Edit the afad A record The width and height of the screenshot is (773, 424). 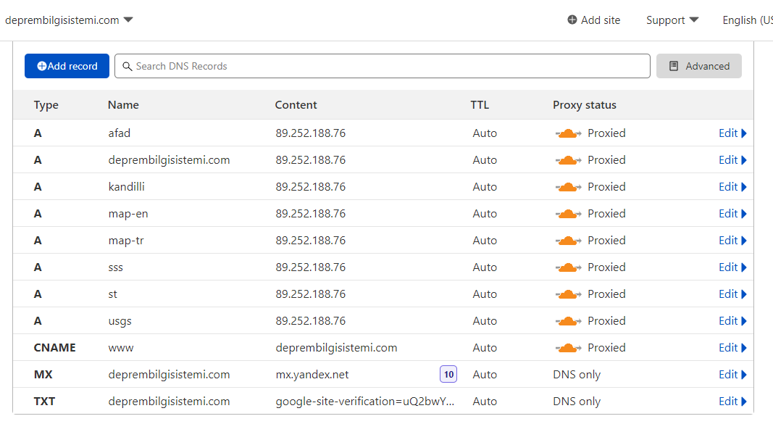732,133
